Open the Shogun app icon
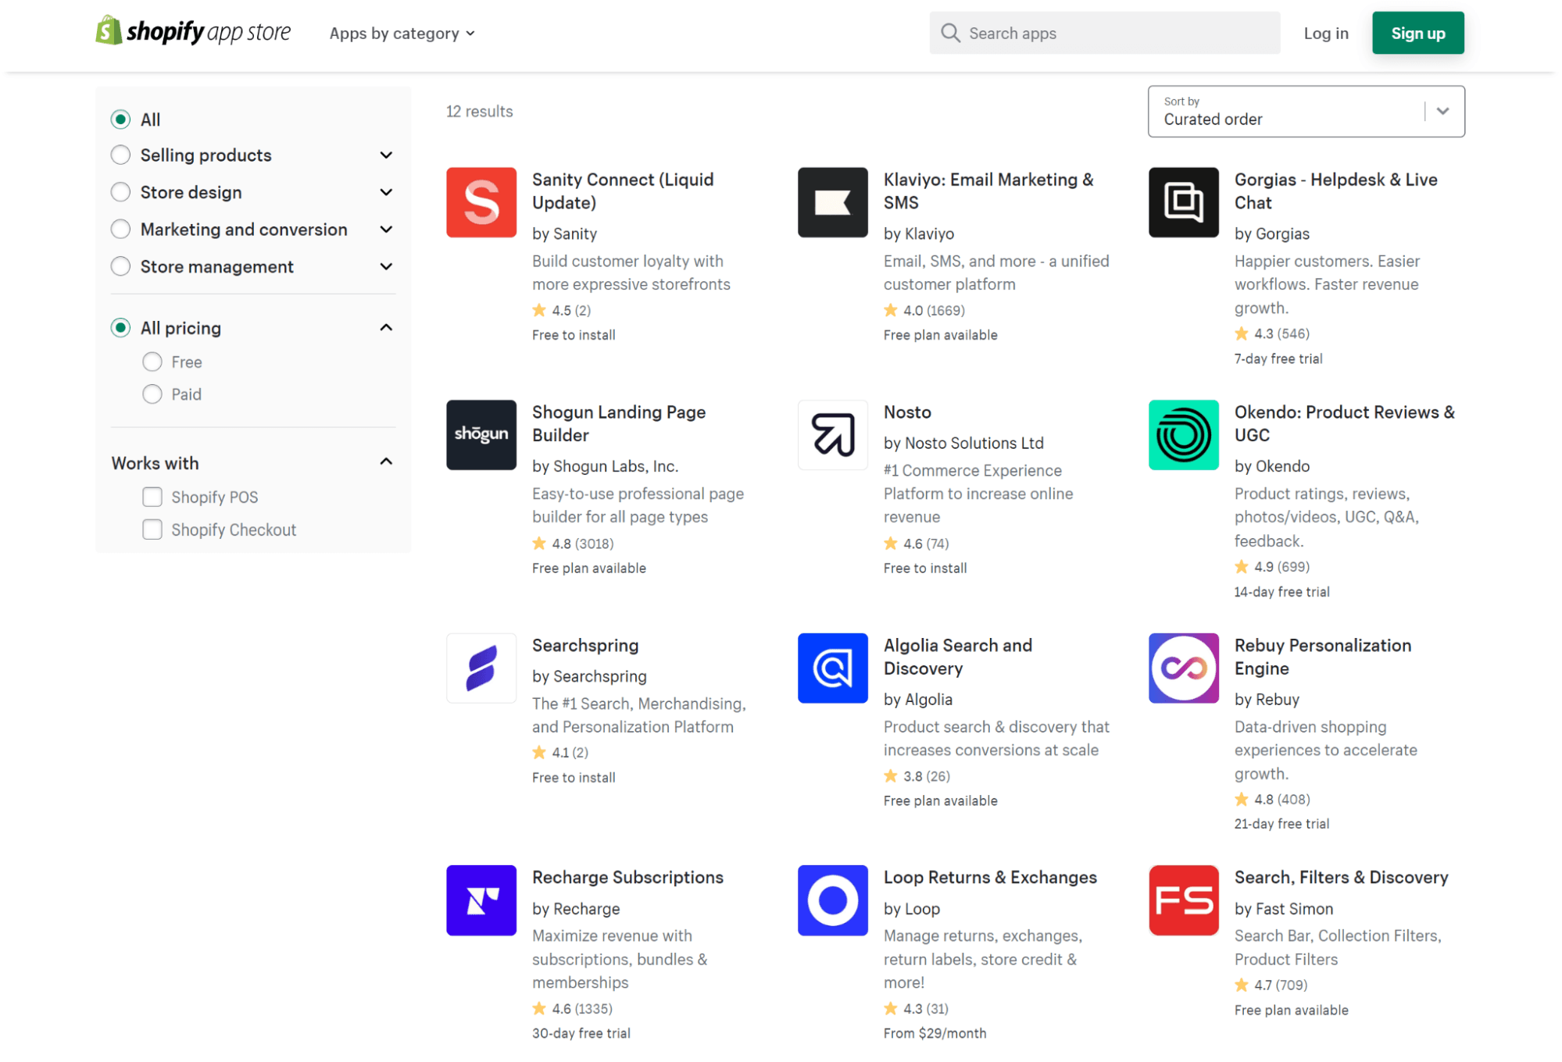The height and width of the screenshot is (1062, 1562). tap(481, 435)
